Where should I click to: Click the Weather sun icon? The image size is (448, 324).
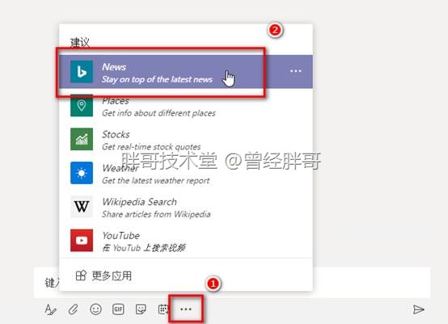[82, 173]
